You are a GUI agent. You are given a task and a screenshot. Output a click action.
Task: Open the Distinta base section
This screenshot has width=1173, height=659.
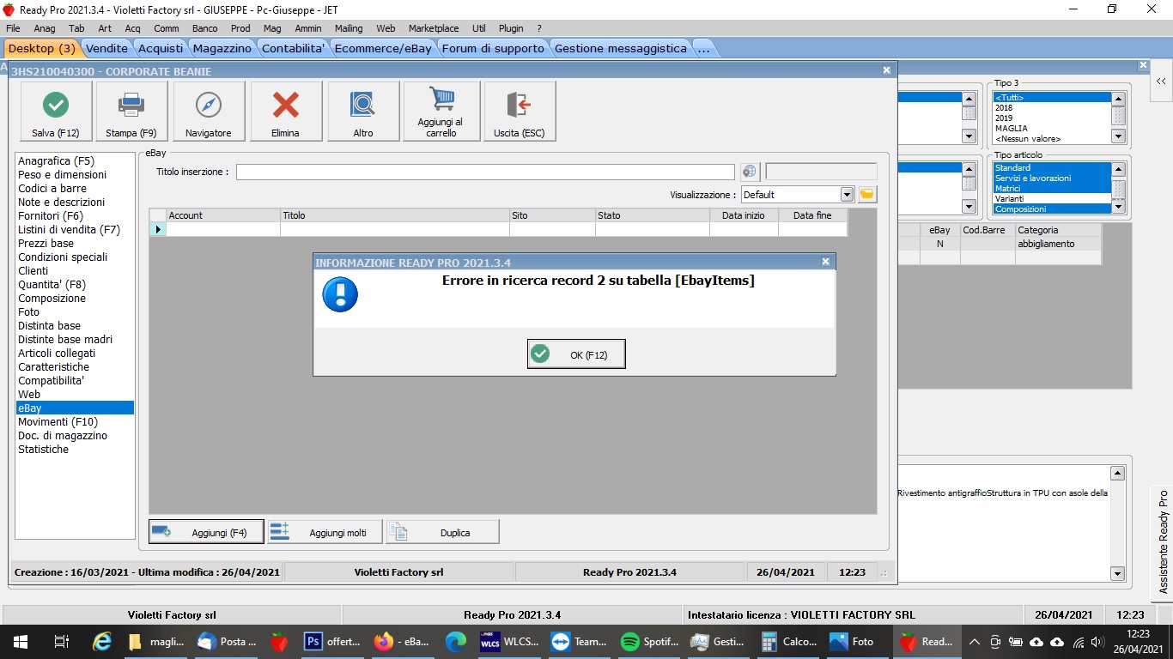(x=50, y=325)
